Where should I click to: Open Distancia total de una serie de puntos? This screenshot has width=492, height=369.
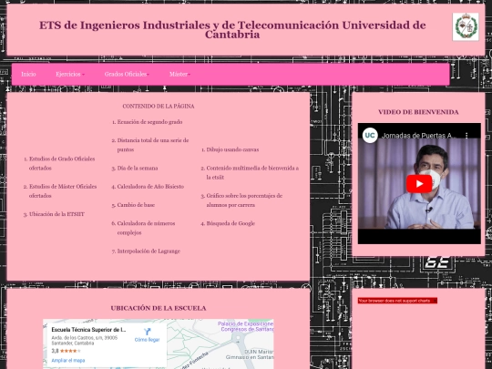(x=153, y=145)
